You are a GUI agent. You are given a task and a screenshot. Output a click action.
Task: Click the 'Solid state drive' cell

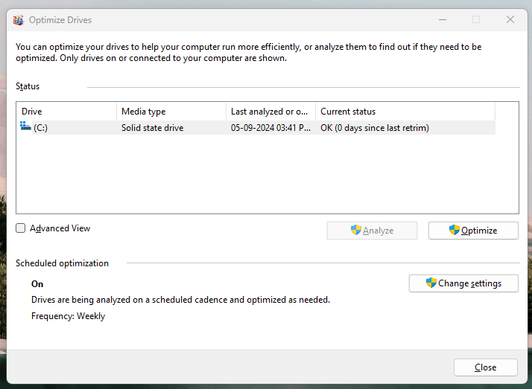click(x=152, y=128)
